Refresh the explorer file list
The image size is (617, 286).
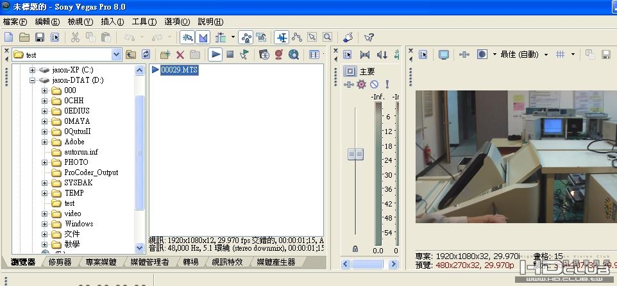(146, 55)
